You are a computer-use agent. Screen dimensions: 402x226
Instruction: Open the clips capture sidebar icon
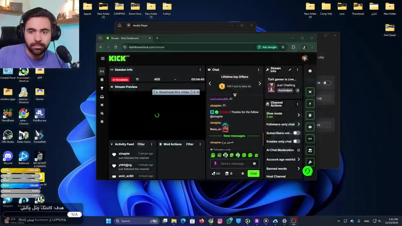click(102, 105)
